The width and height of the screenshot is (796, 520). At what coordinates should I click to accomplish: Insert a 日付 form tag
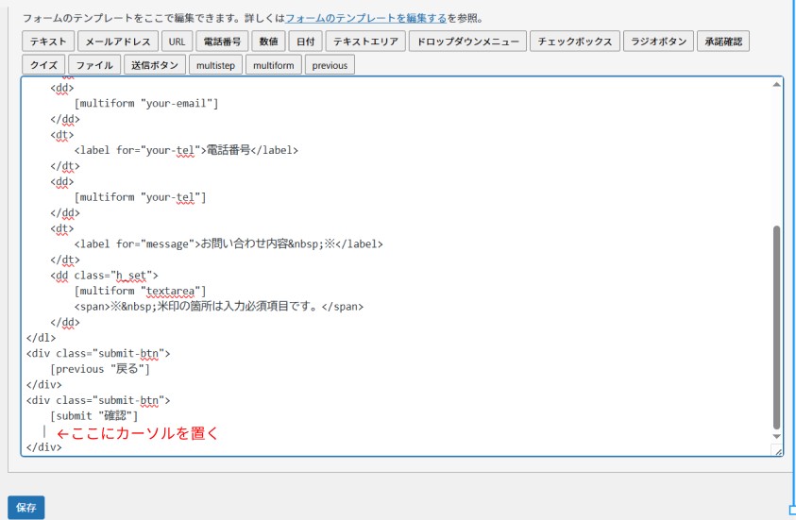[304, 42]
